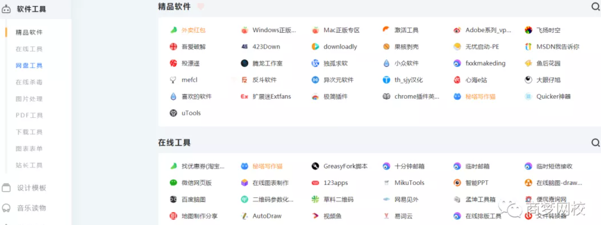Image resolution: width=601 pixels, height=225 pixels.
Task: Click the 扩展迷Extfans Ex icon
Action: [244, 96]
